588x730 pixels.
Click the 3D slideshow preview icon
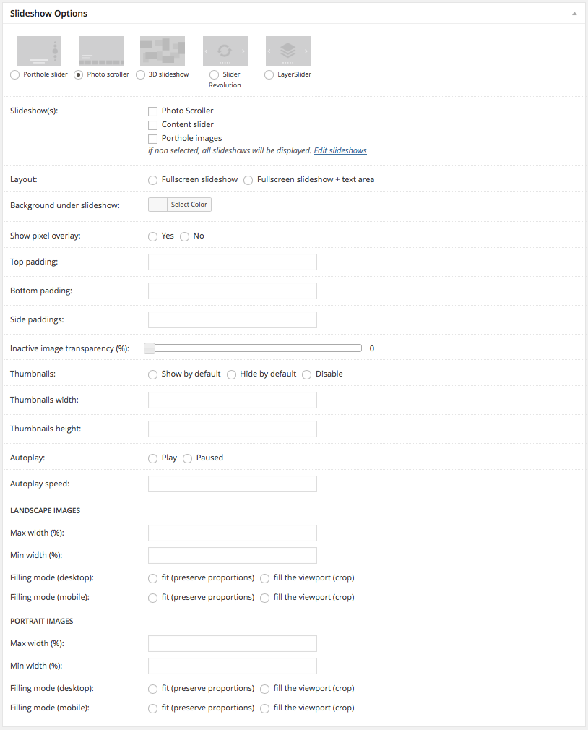[163, 51]
